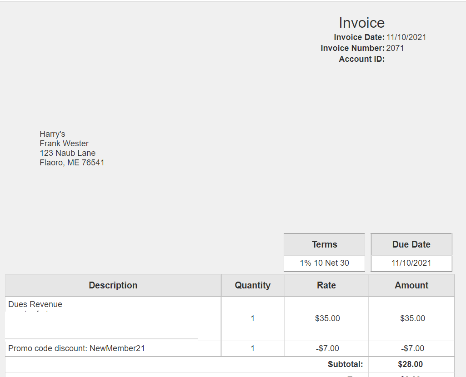Viewport: 466px width, 377px height.
Task: Select the contact name Frank Wester
Action: [64, 144]
